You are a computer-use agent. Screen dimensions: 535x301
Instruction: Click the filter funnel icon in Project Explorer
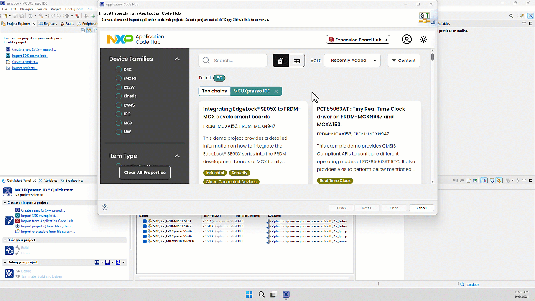(x=95, y=31)
